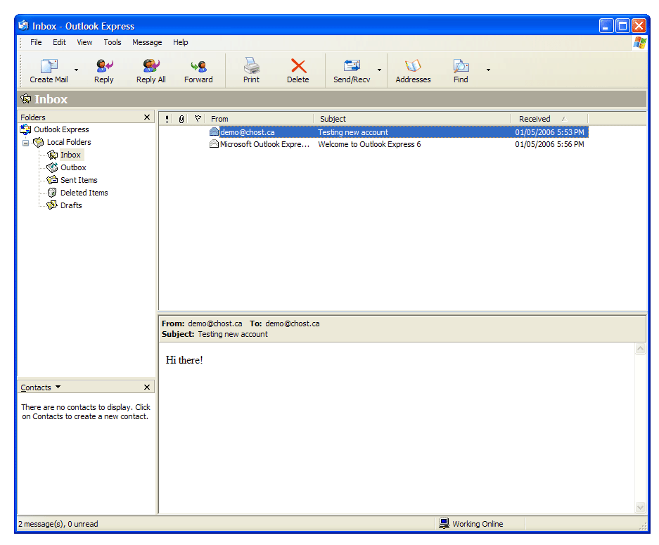
Task: Sort messages by Flag column
Action: (x=198, y=119)
